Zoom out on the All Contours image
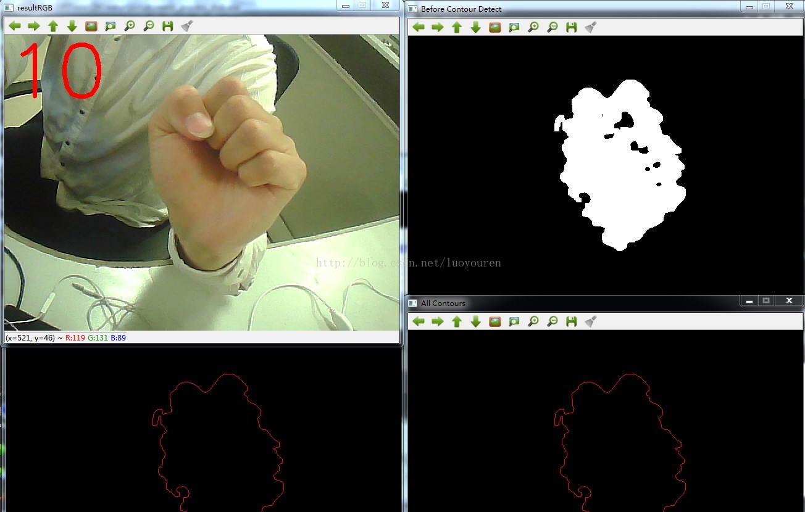Viewport: 805px width, 512px height. (x=553, y=321)
